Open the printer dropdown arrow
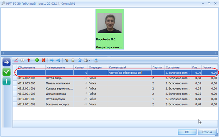Screen dimensions: 219x137 [90, 60]
